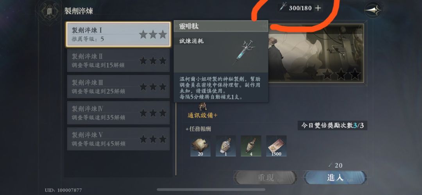Select the ticket reward showing 1500

(276, 146)
